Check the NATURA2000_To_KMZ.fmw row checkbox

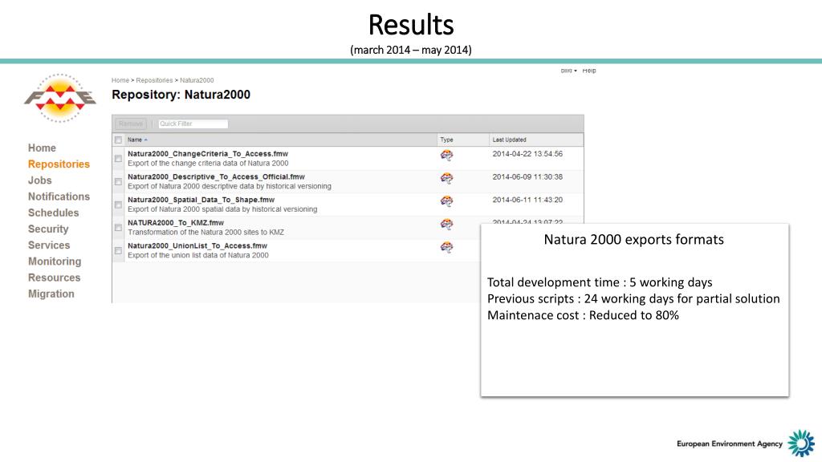(x=118, y=227)
